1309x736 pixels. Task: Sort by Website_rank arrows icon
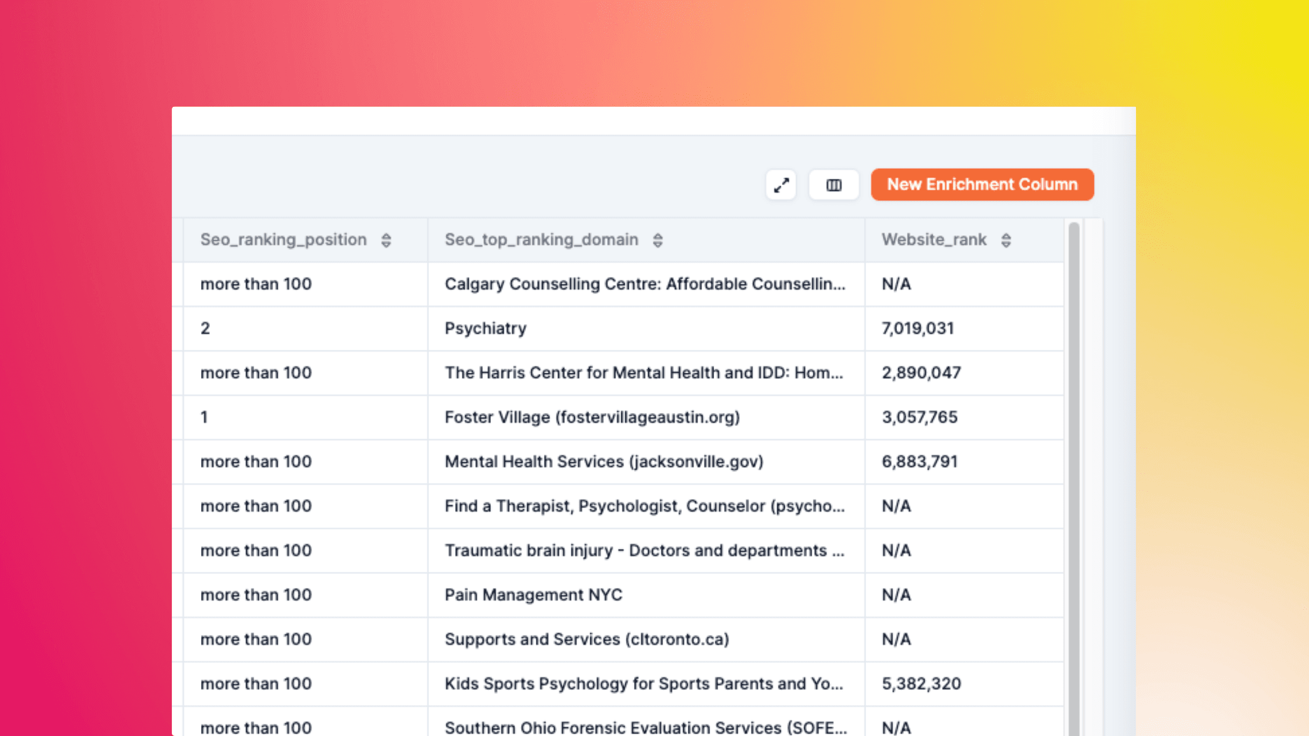[x=1006, y=240]
